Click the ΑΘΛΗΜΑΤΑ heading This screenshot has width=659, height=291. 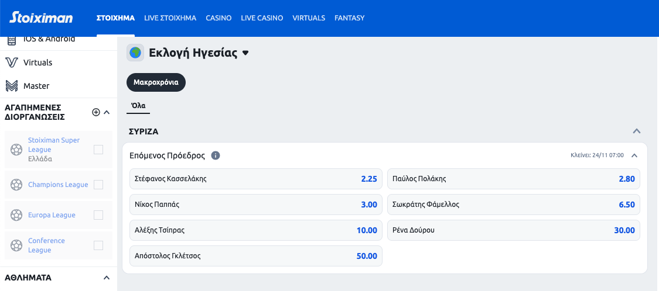pyautogui.click(x=28, y=278)
